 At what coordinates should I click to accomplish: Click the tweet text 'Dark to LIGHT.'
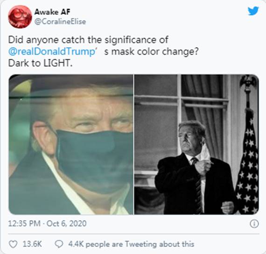coord(41,63)
